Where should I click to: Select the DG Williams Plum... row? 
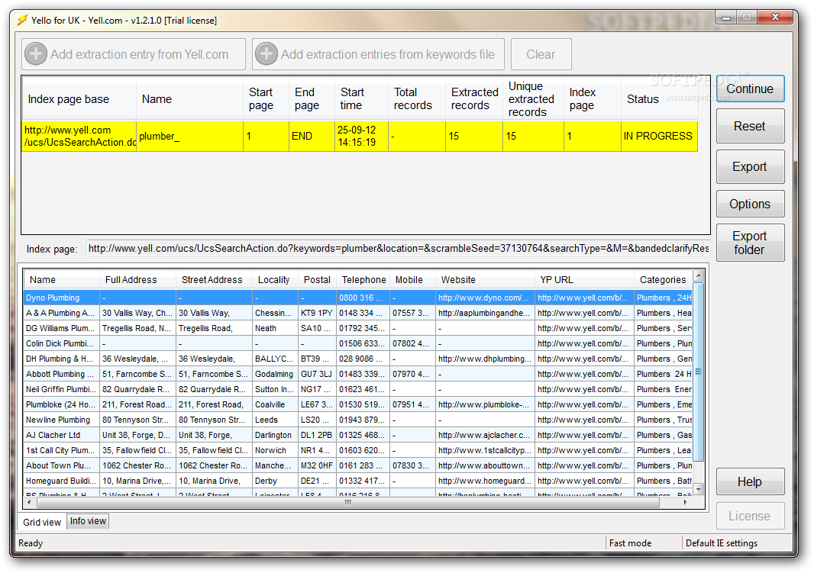(x=358, y=328)
